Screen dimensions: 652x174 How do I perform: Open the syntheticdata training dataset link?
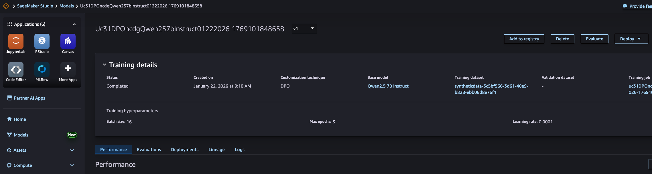[491, 89]
